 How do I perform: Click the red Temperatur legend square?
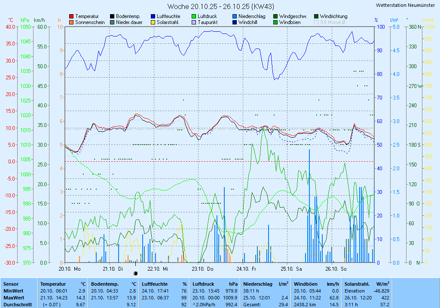point(71,16)
